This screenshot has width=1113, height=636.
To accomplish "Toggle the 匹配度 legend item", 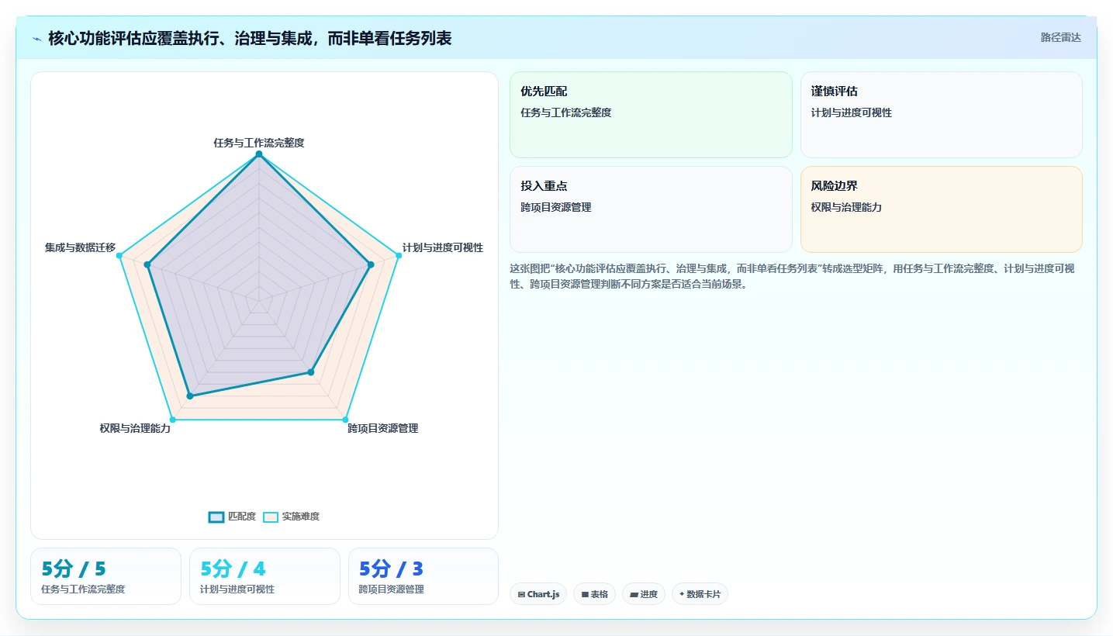I will click(x=232, y=517).
